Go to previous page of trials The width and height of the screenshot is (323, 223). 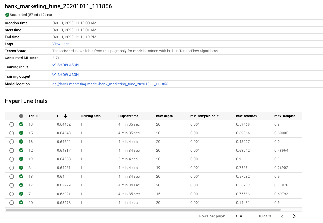[x=282, y=216]
